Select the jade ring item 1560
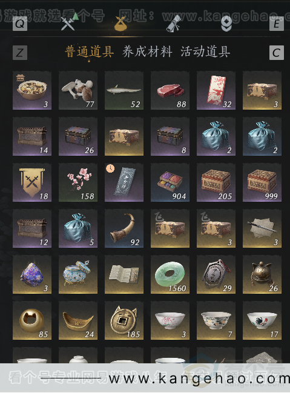Viewport: 290px width, 393px height. click(170, 274)
